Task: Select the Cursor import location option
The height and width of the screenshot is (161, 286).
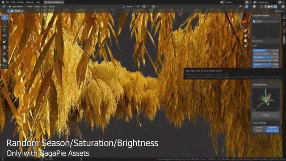Action: (259, 131)
